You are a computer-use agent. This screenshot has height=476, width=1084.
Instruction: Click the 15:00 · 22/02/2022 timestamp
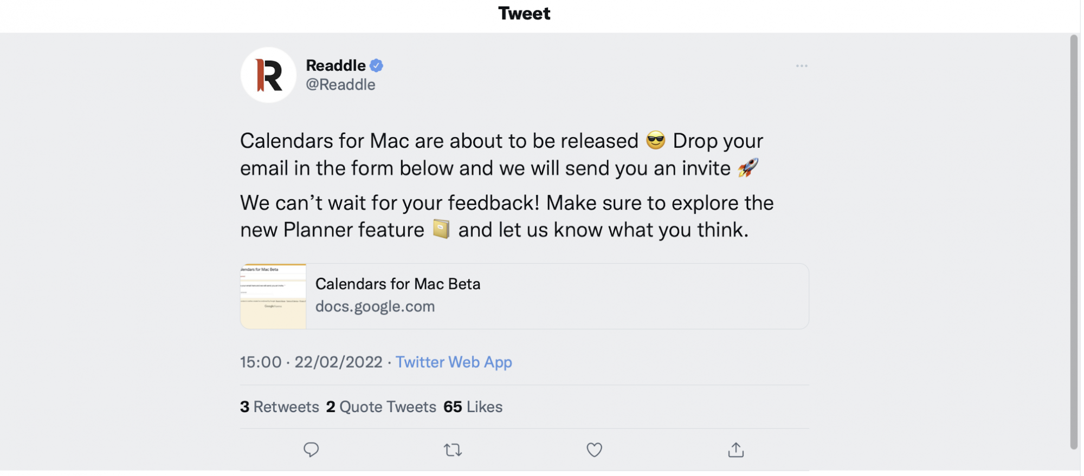coord(311,362)
